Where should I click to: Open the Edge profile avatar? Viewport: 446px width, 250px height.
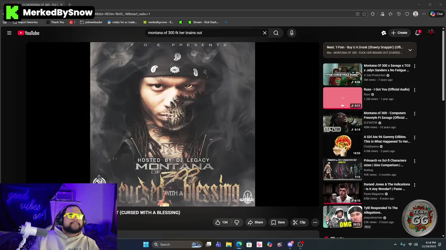click(x=415, y=14)
